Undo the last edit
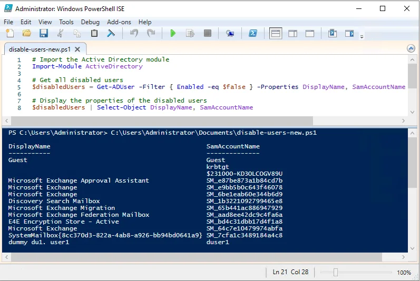Screen dimensions: 420x281 pyautogui.click(x=134, y=34)
